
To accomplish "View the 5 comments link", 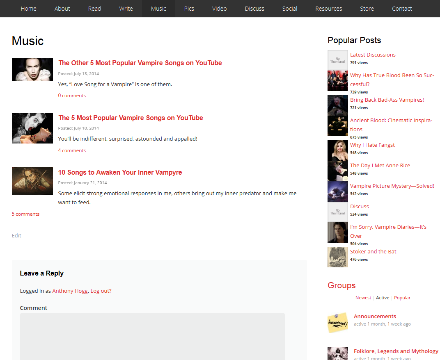I will point(25,214).
